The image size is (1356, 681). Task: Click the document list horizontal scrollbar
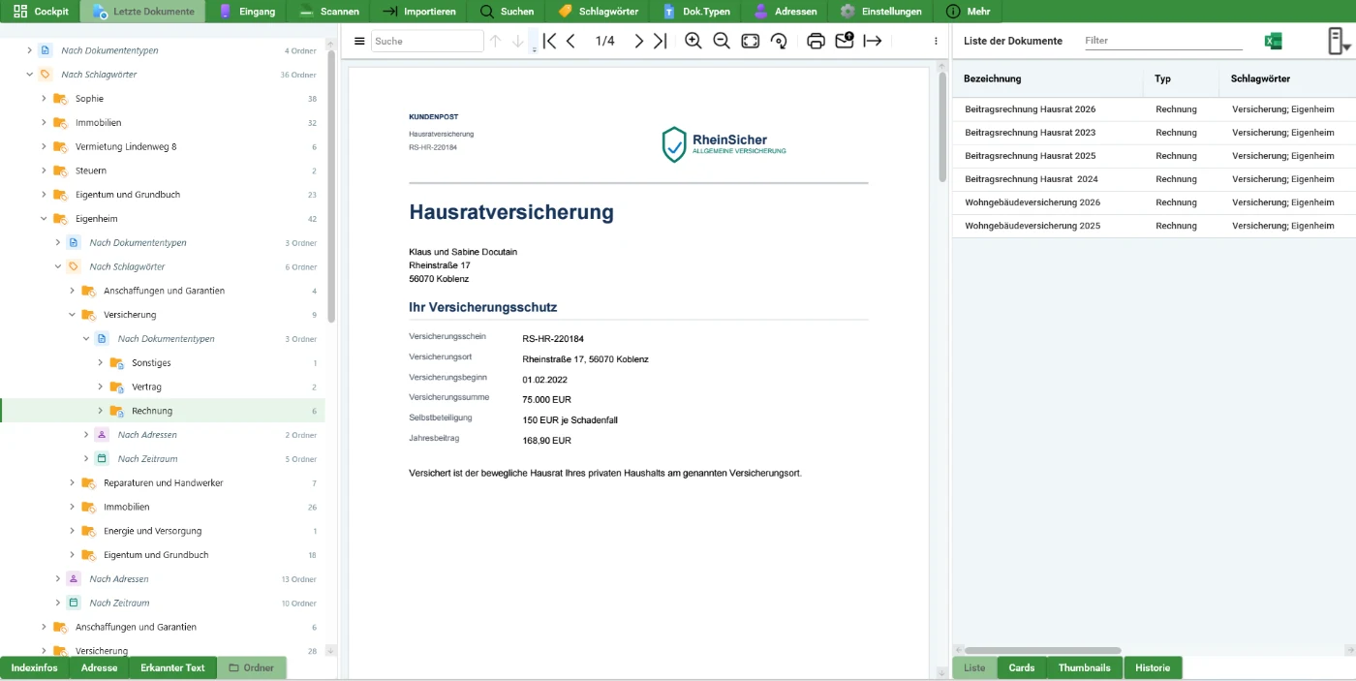click(x=1043, y=651)
